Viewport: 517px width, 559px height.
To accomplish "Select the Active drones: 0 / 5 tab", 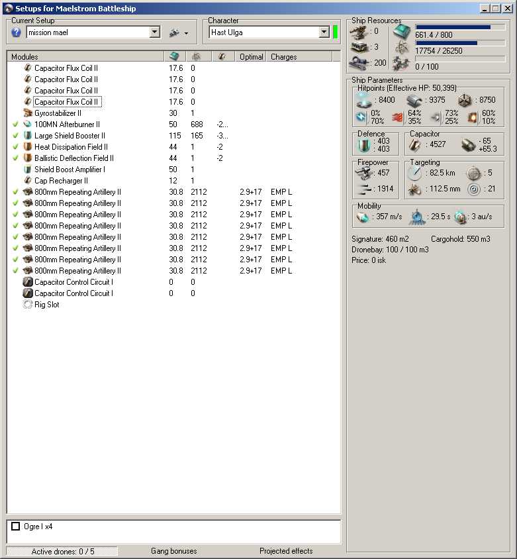I will (x=62, y=551).
